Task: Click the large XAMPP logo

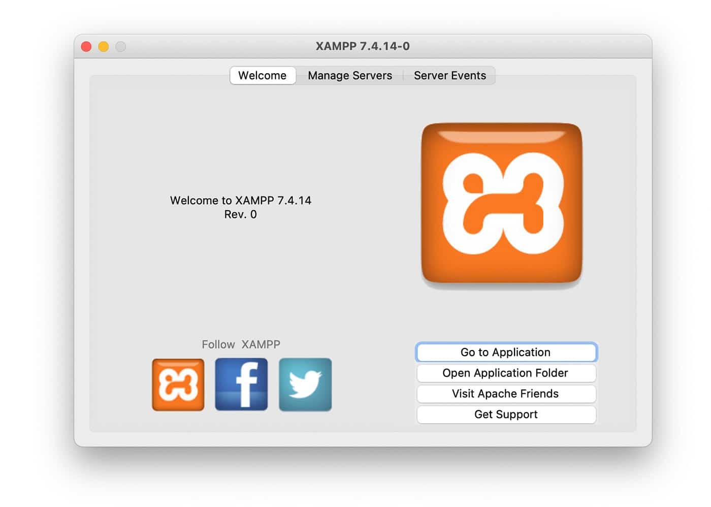Action: tap(501, 205)
